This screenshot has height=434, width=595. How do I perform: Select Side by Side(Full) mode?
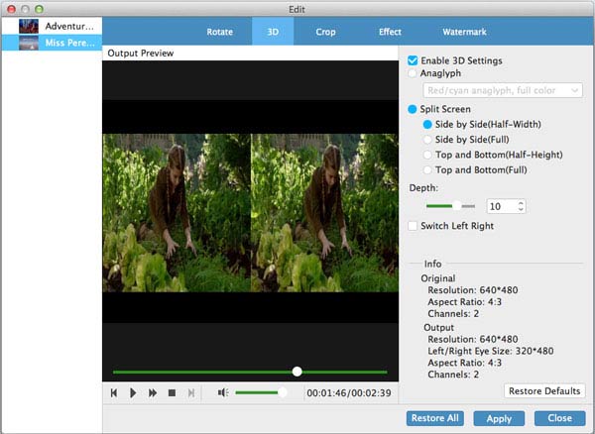(427, 140)
